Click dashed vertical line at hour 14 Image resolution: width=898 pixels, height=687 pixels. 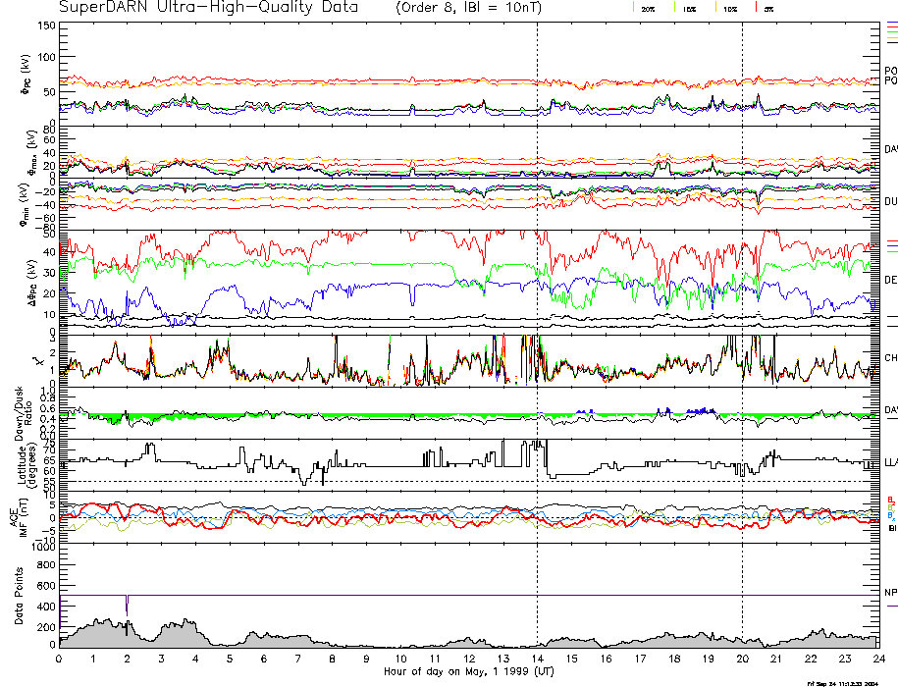click(537, 294)
